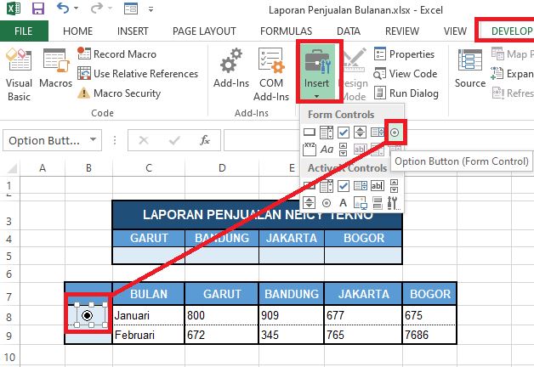Insert an ActiveX Text Box
534x367 pixels.
coord(377,186)
